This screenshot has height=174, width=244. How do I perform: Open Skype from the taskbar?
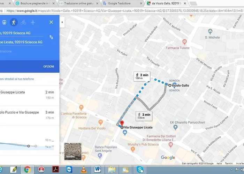(140, 169)
